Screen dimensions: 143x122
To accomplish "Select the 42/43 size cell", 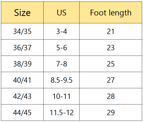I will 22,96.
